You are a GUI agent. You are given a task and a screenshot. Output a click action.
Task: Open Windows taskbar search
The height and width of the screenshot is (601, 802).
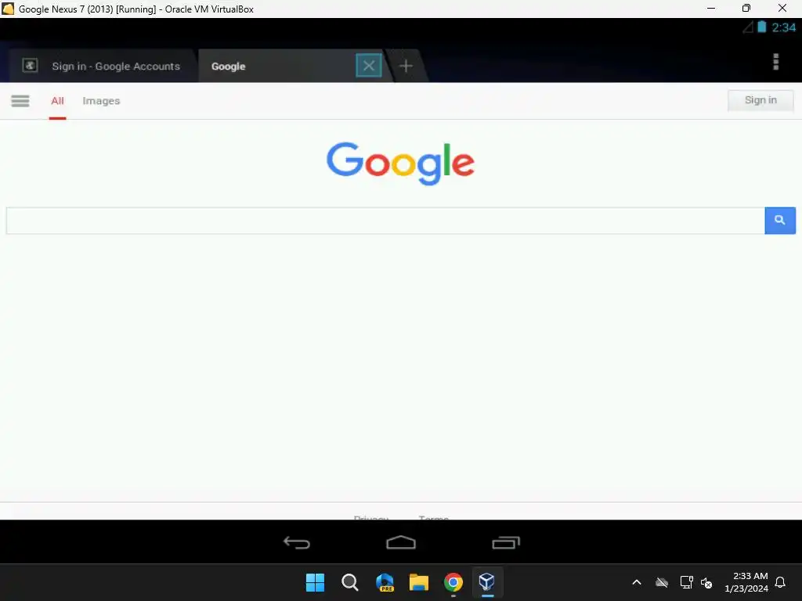tap(350, 582)
